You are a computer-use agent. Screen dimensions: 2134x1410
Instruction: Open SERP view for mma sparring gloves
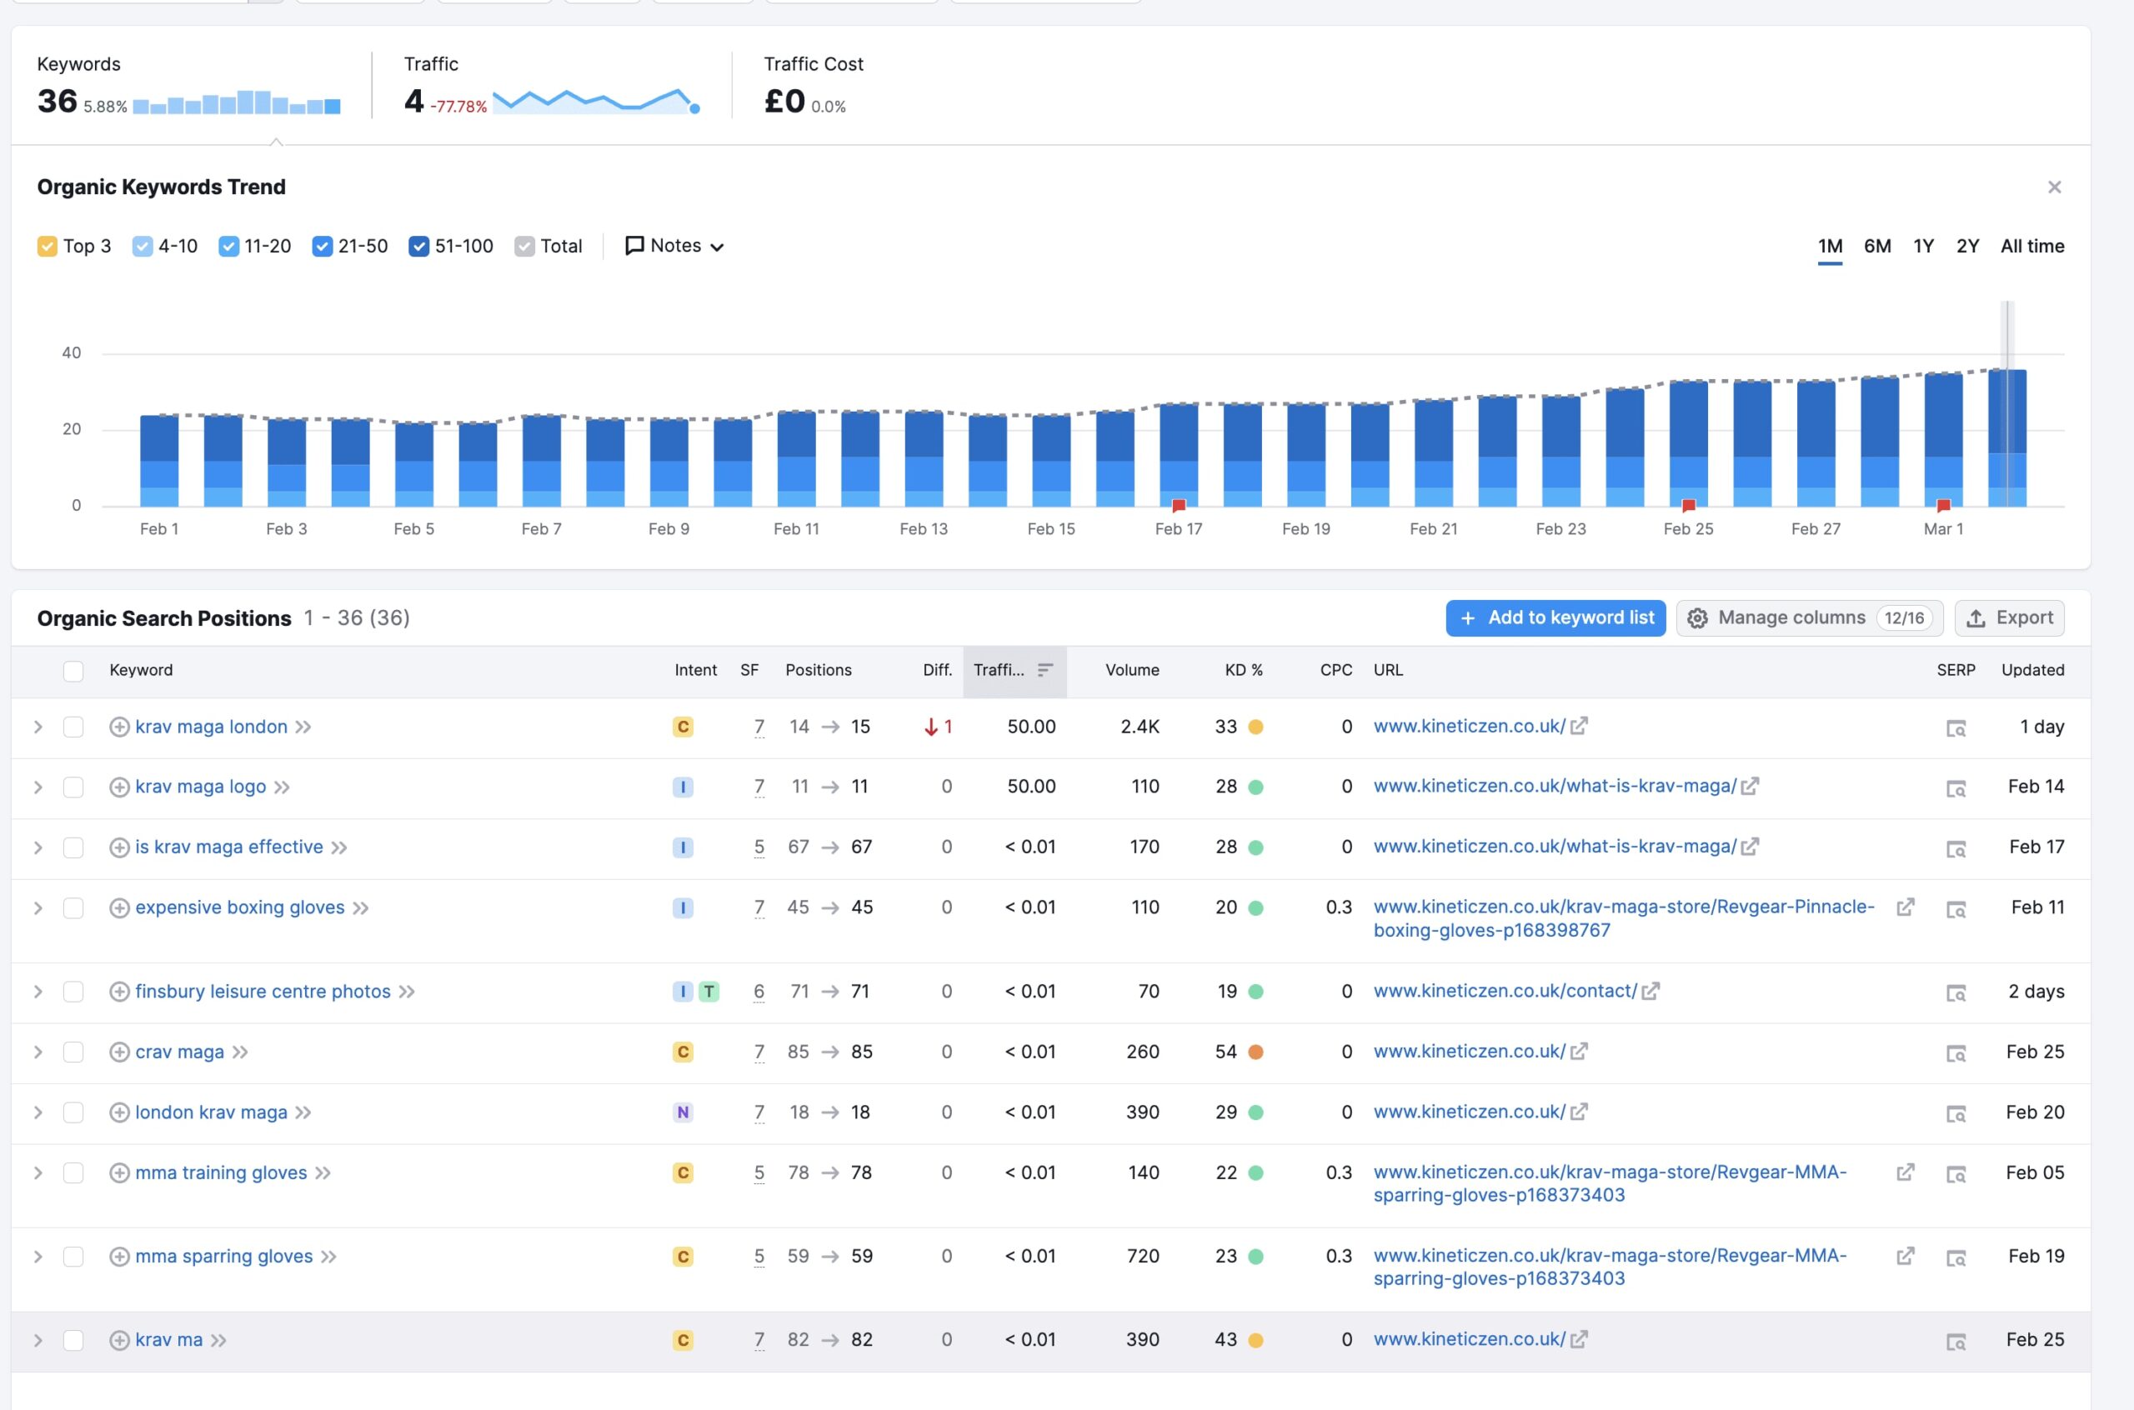pos(1955,1258)
